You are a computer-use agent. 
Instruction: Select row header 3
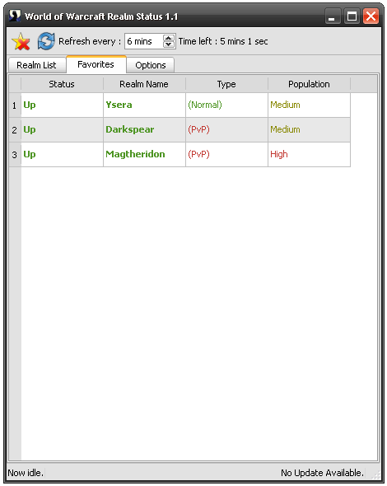pos(15,155)
